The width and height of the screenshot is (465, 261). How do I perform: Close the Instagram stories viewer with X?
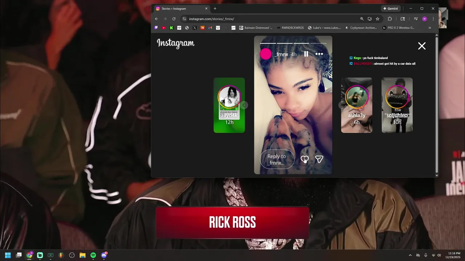[x=421, y=46]
